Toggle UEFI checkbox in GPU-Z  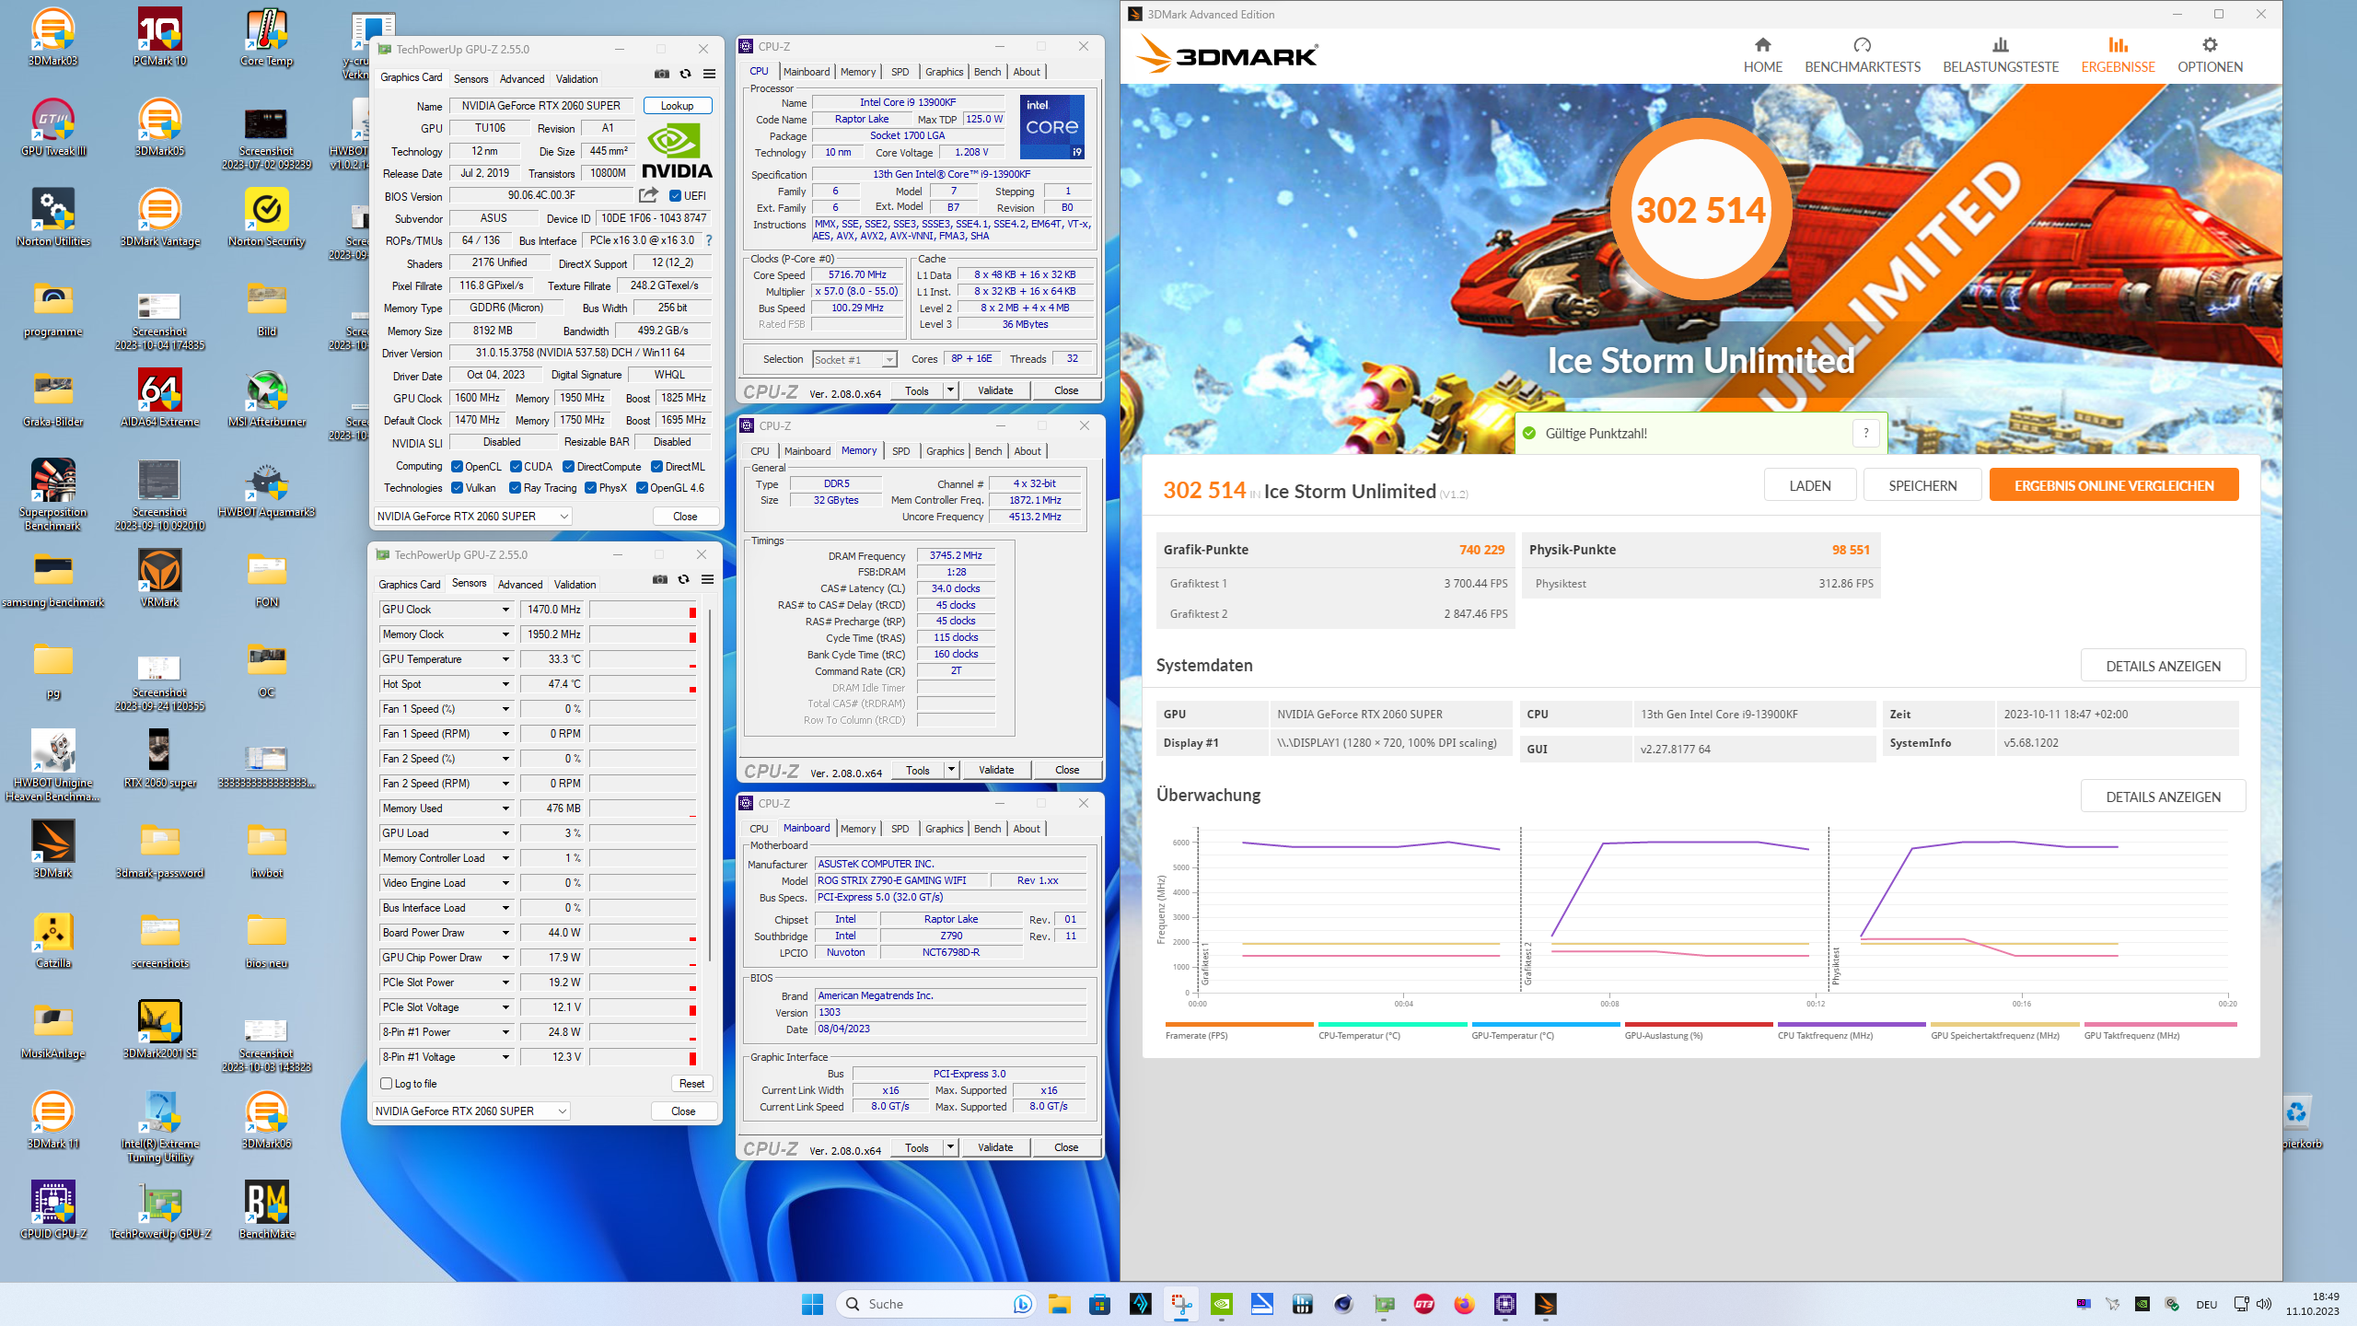[675, 196]
